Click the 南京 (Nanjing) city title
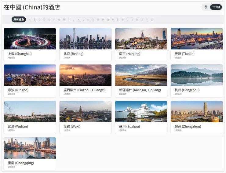Viewport: 226px width, 173px height. tap(129, 54)
